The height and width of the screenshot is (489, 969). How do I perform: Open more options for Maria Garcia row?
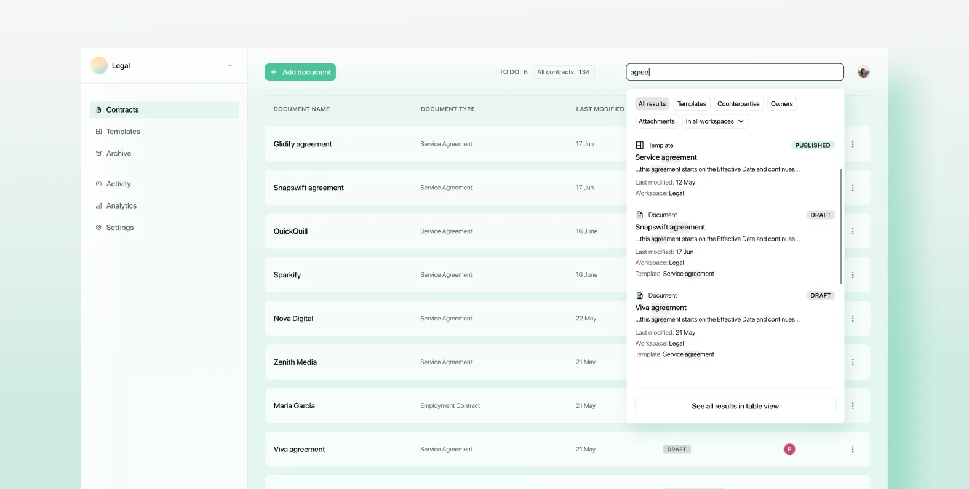(853, 406)
